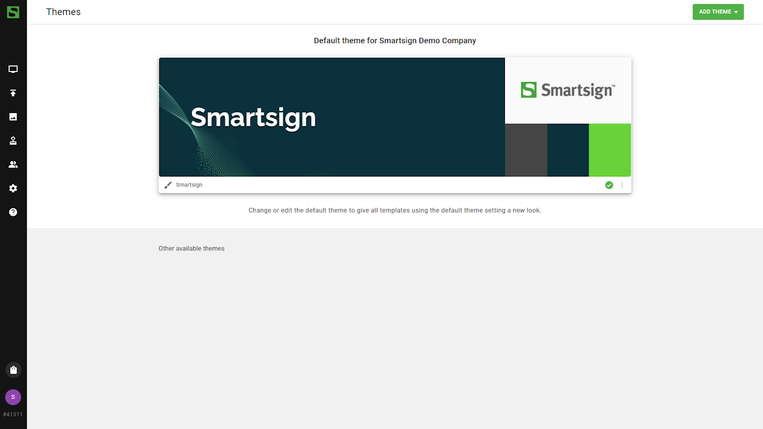Click the 'Other available themes' label
Image resolution: width=763 pixels, height=429 pixels.
[x=191, y=248]
